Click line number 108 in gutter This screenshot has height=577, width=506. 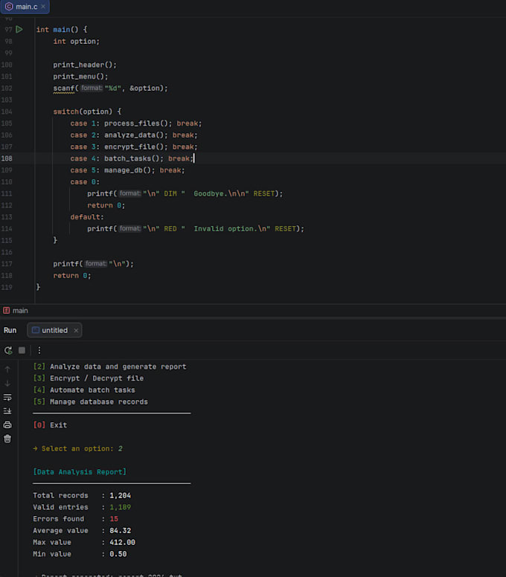(7, 158)
